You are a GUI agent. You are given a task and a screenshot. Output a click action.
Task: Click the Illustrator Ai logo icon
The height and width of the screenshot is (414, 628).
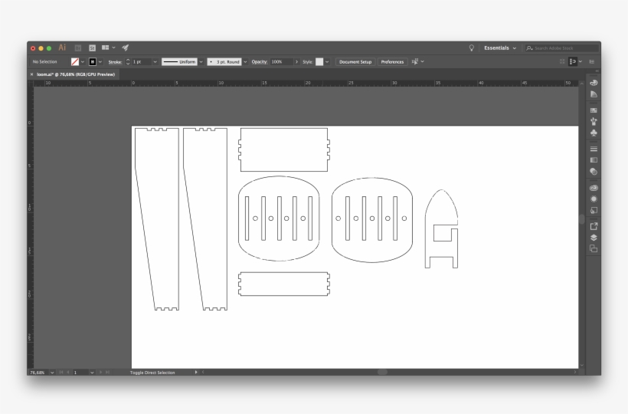tap(62, 48)
